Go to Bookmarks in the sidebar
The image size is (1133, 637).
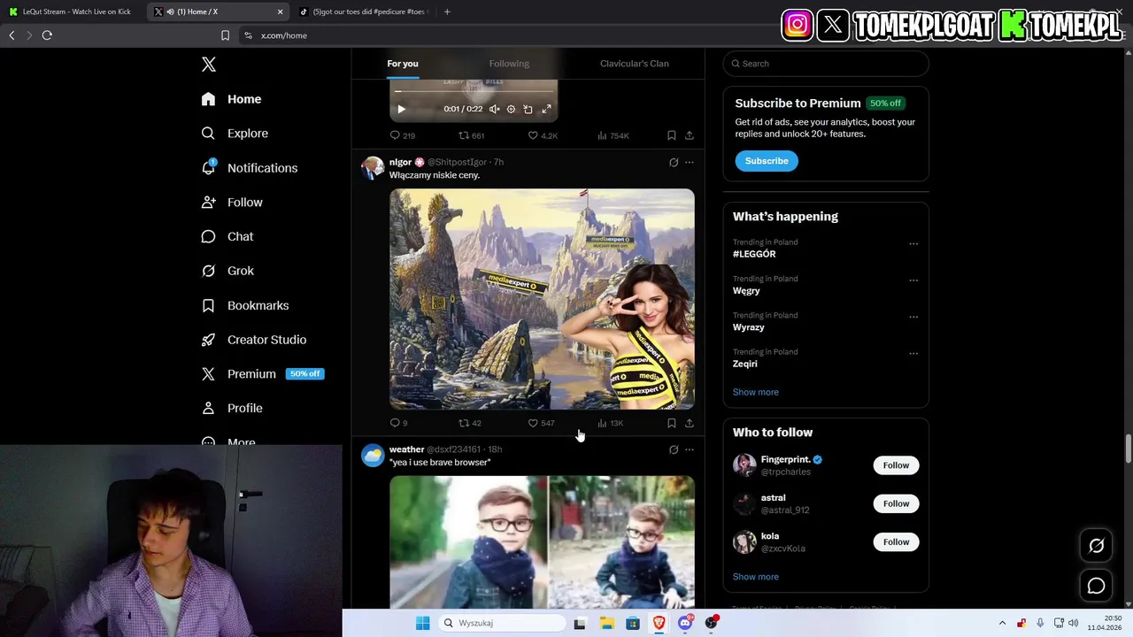(x=245, y=305)
